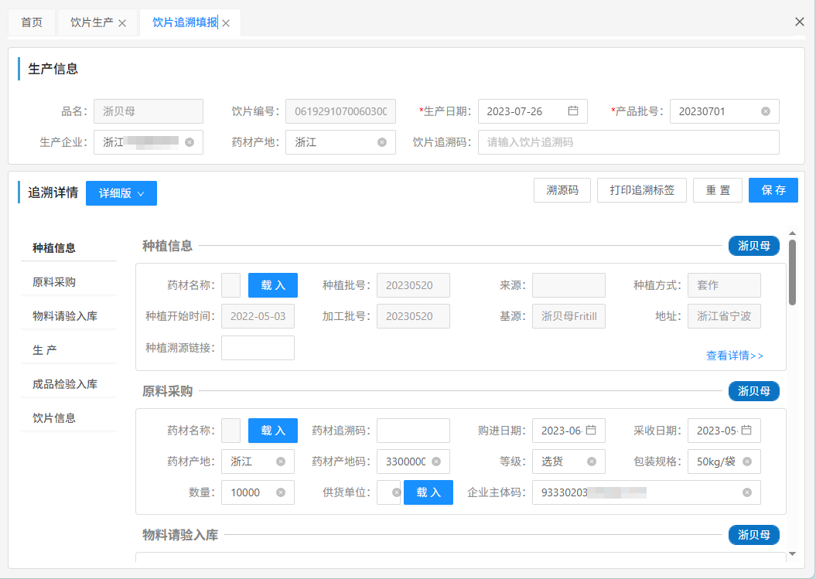Image resolution: width=816 pixels, height=579 pixels.
Task: Click 载入 next to 供货单位
Action: 428,492
